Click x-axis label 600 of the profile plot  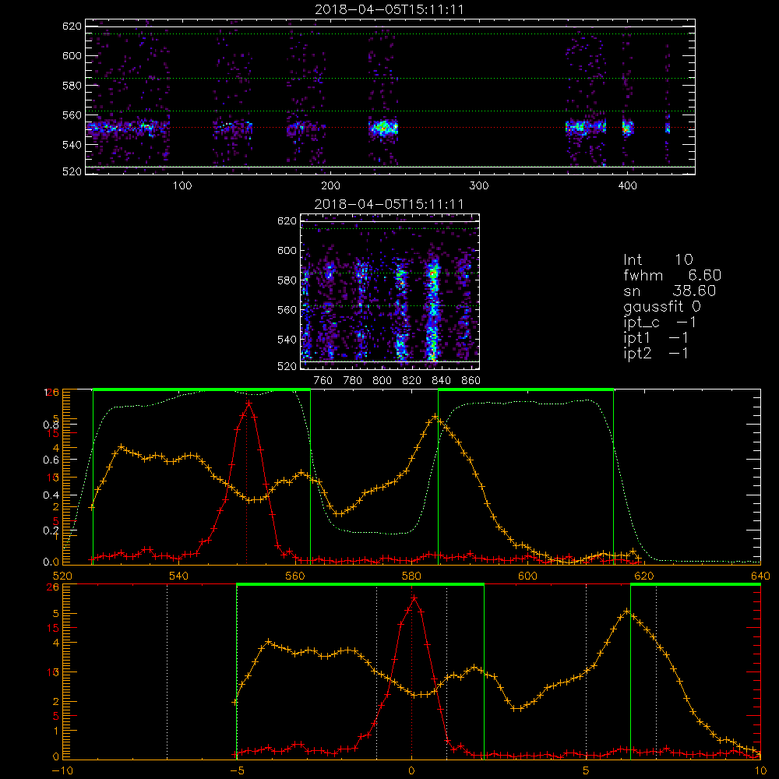click(x=527, y=576)
